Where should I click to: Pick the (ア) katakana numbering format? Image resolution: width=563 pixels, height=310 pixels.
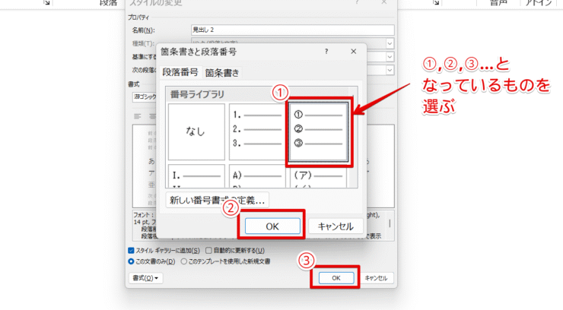pyautogui.click(x=319, y=176)
